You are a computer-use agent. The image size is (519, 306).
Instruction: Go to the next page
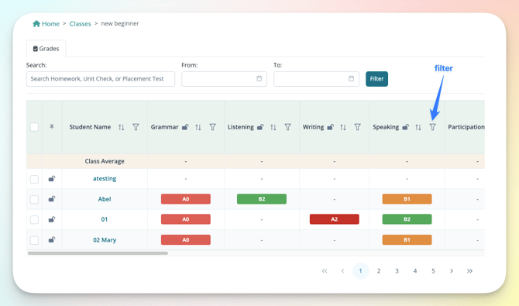[x=452, y=271]
